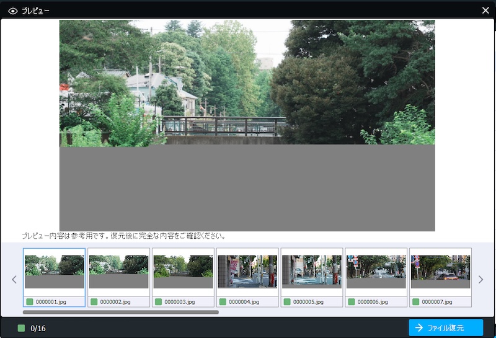This screenshot has width=496, height=338.
Task: Go to next thumbnails with right arrow
Action: pos(481,280)
